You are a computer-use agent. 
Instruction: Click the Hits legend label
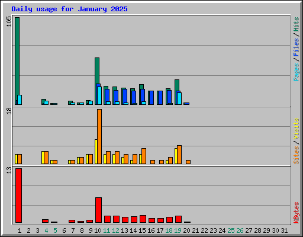tap(296, 24)
